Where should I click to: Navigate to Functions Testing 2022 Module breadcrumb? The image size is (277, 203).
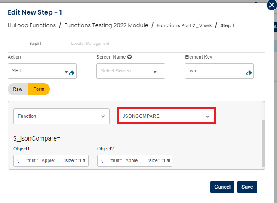pyautogui.click(x=106, y=25)
